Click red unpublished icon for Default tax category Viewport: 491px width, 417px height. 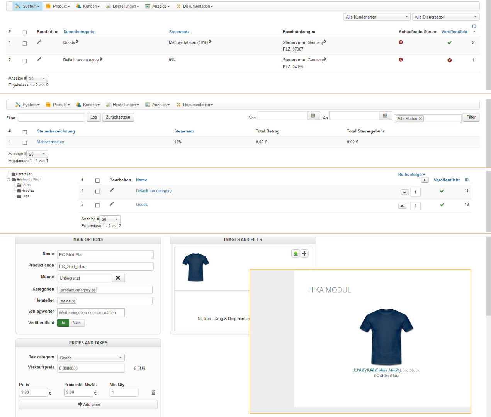(449, 60)
